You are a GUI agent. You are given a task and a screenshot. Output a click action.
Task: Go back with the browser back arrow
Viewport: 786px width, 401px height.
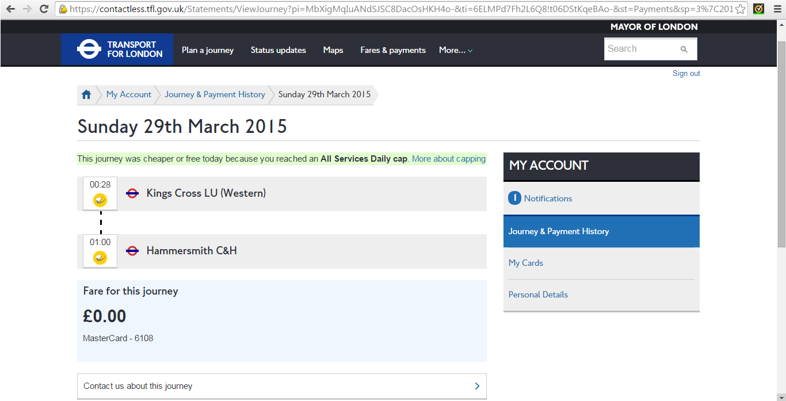coord(10,9)
